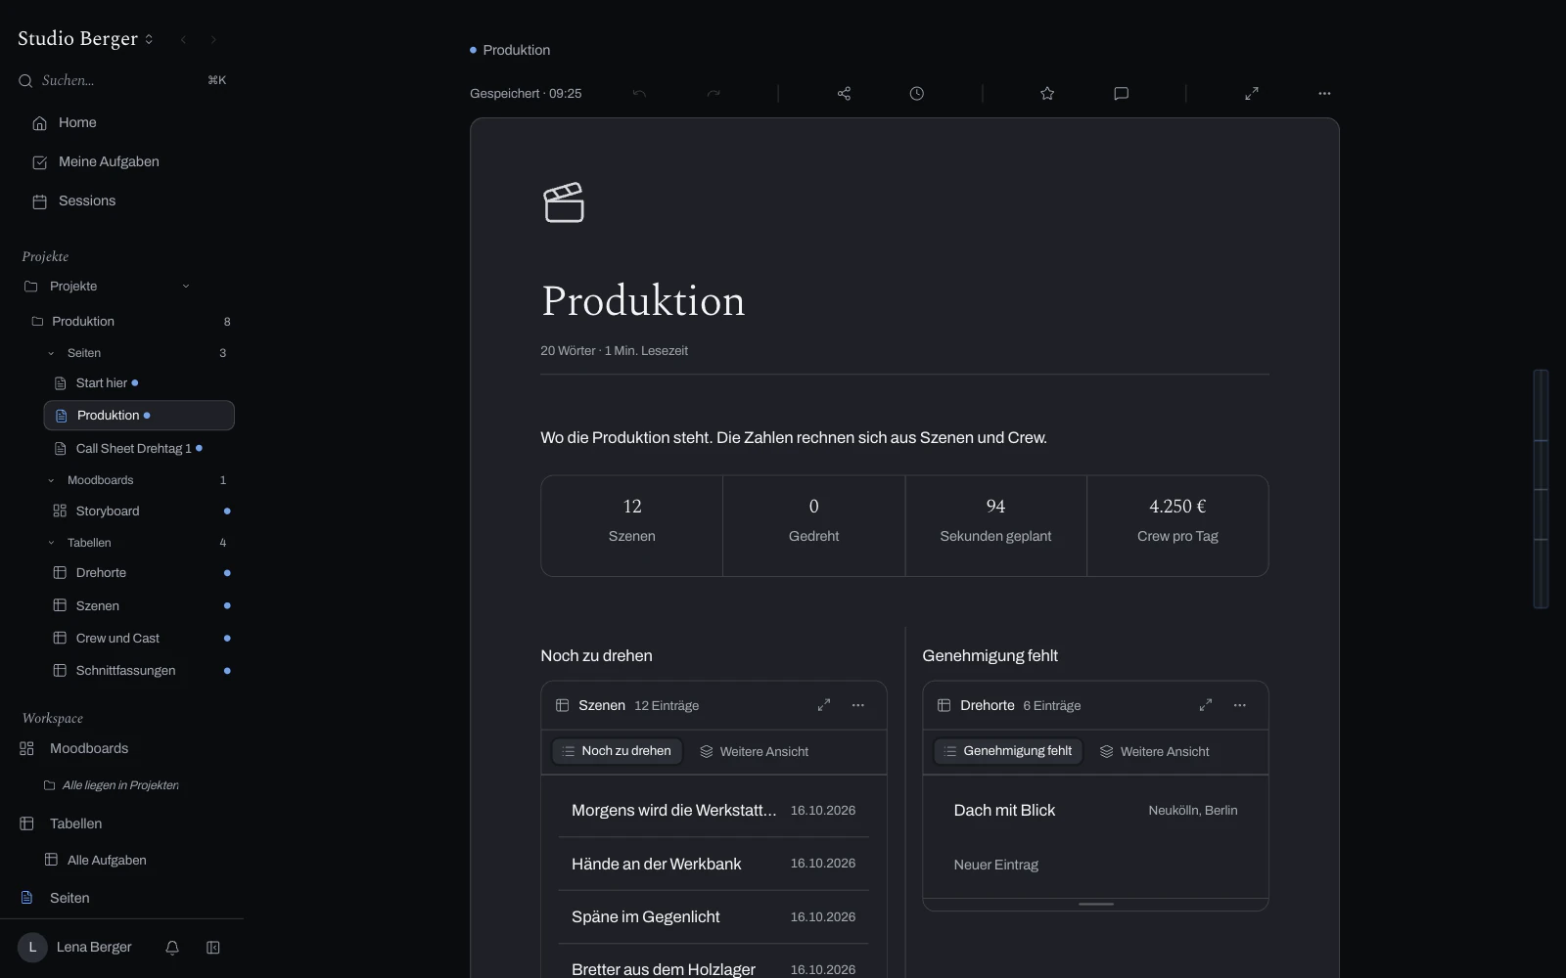Click the share icon in the toolbar
Viewport: 1566px width, 978px height.
[844, 94]
